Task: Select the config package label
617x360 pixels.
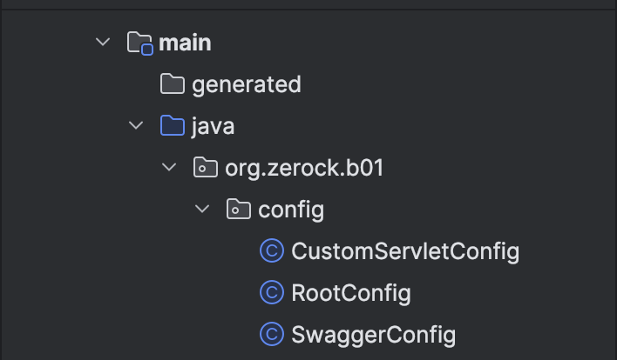Action: pos(291,210)
